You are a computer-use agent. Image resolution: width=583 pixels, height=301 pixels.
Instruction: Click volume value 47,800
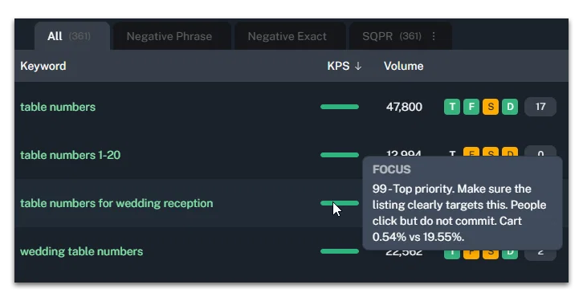[x=404, y=107]
